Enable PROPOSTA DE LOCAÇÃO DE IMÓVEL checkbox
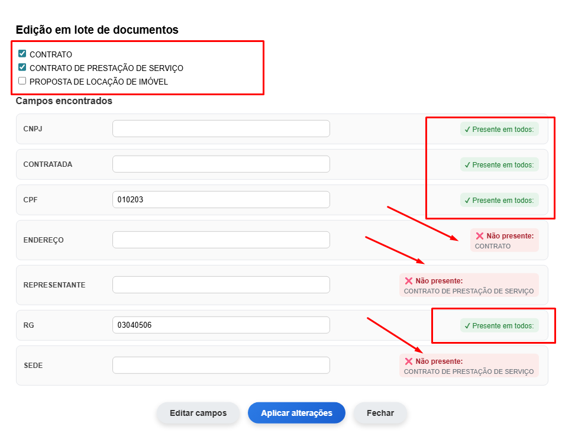This screenshot has width=562, height=436. 22,81
